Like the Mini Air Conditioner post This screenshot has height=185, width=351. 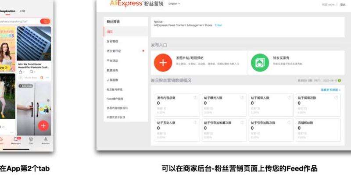click(x=21, y=72)
